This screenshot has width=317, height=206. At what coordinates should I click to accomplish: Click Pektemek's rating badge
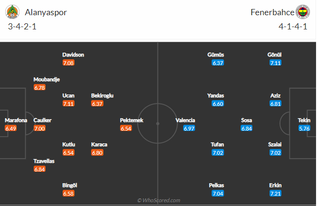click(x=126, y=128)
